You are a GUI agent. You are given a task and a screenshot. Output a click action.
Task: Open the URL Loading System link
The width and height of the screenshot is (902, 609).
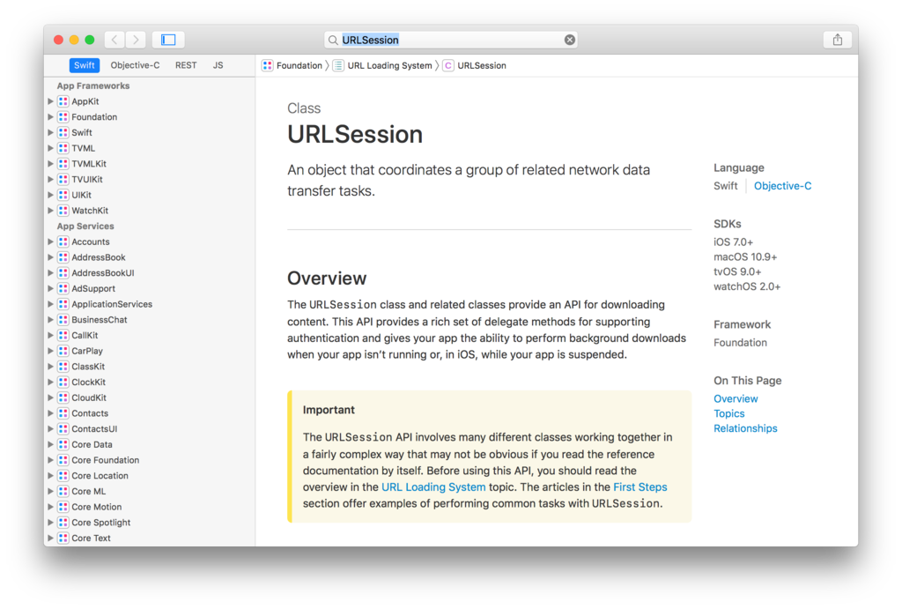[x=433, y=487]
